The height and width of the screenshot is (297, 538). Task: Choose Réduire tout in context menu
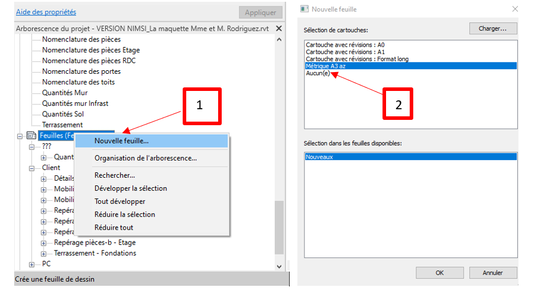pos(114,227)
